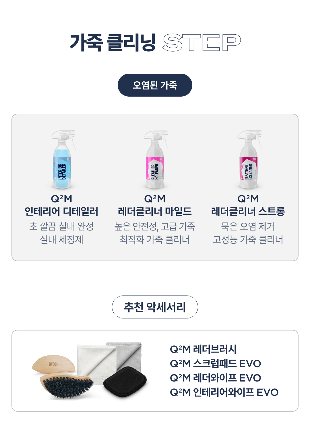Click the 높은 안전성, 고급 가죽 description
The width and height of the screenshot is (310, 446).
[155, 226]
